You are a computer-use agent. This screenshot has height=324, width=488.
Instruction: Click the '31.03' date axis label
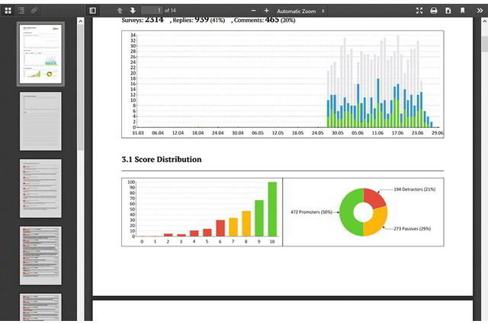point(138,133)
